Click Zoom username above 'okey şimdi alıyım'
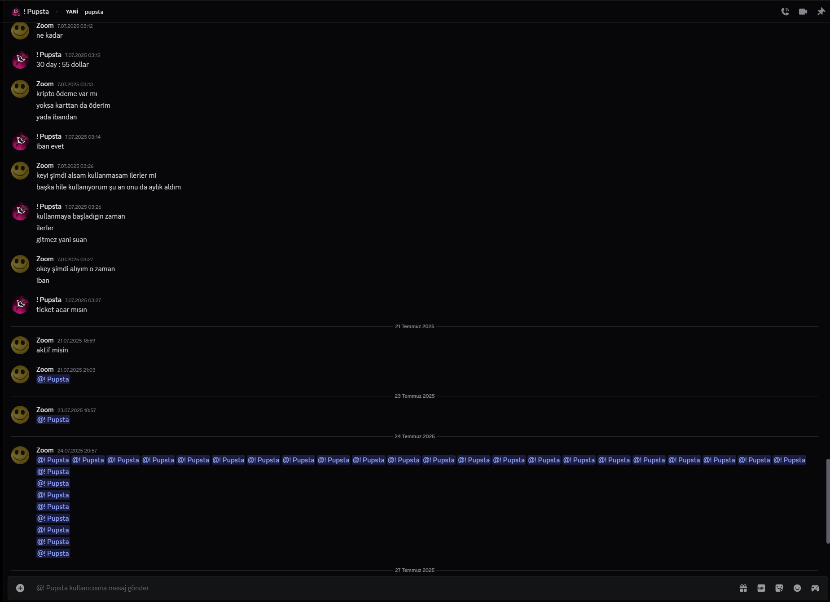 click(45, 259)
